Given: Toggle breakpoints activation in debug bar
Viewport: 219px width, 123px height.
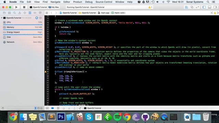Looking at the screenshot, I should point(52,108).
